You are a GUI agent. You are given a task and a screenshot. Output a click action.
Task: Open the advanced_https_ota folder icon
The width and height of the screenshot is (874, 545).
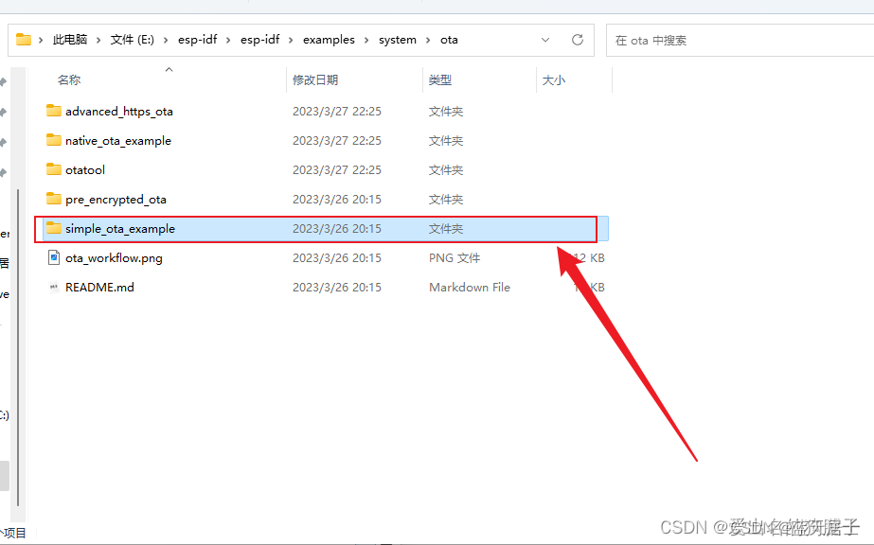[x=54, y=111]
